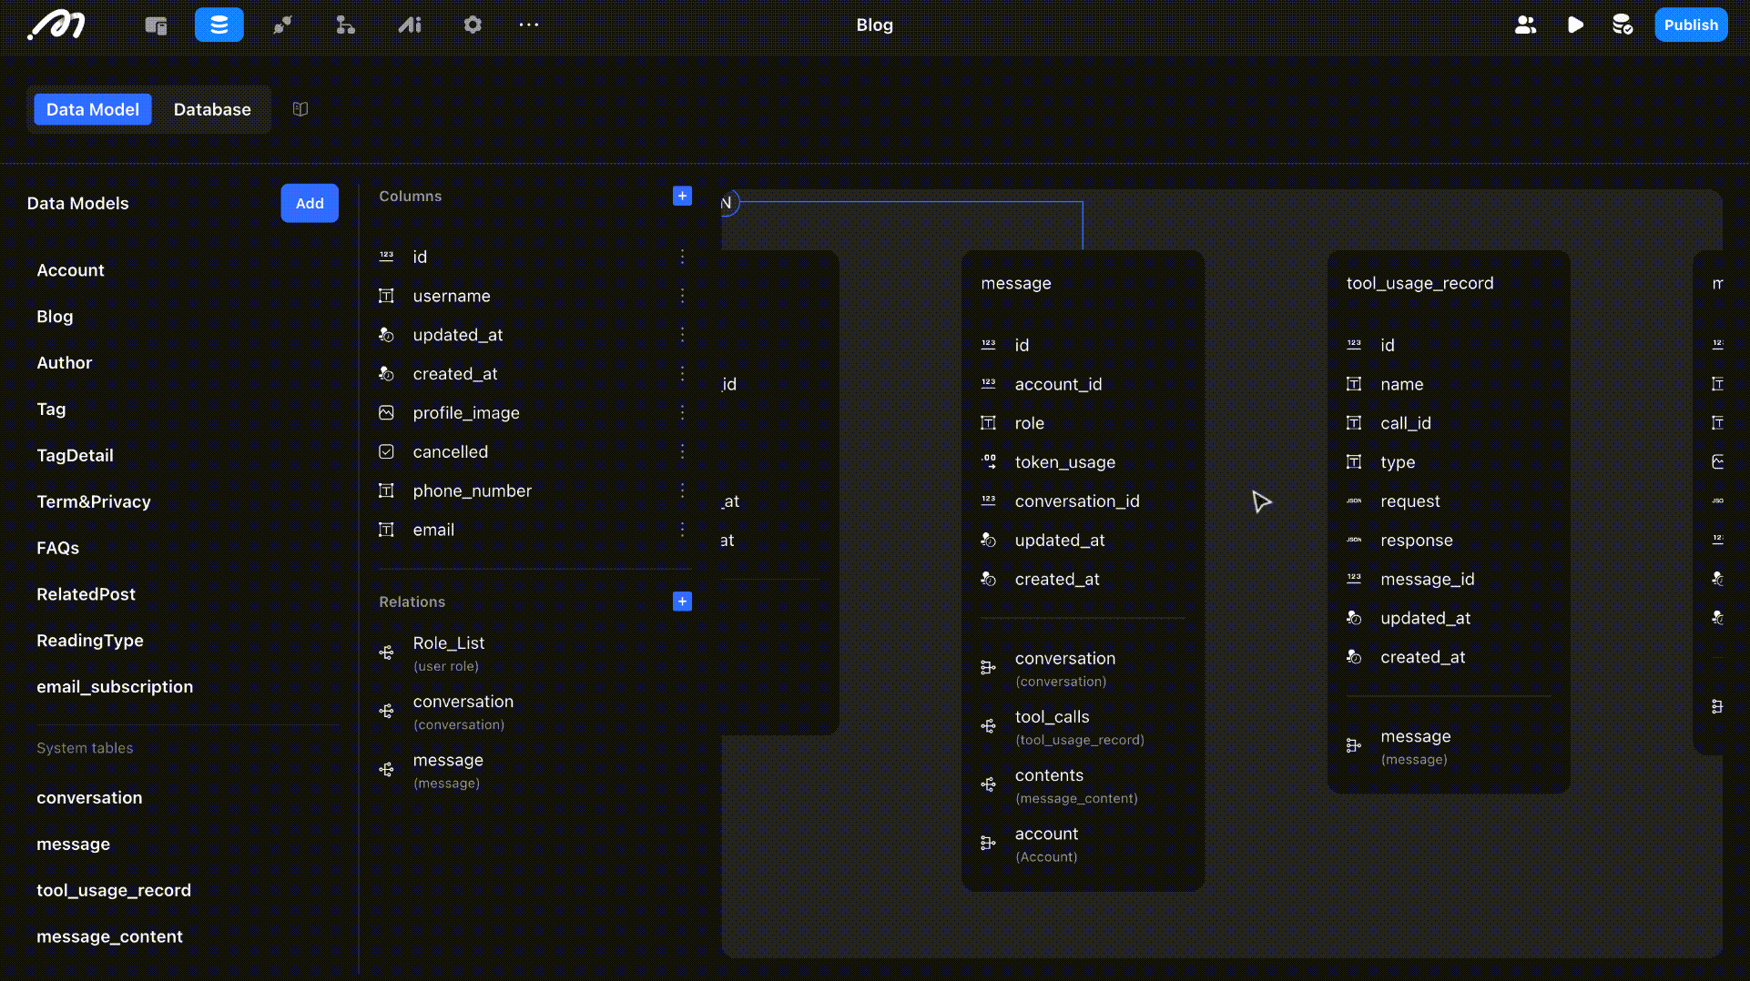Open the settings gear icon in toolbar
Viewport: 1750px width, 981px height.
pos(472,25)
